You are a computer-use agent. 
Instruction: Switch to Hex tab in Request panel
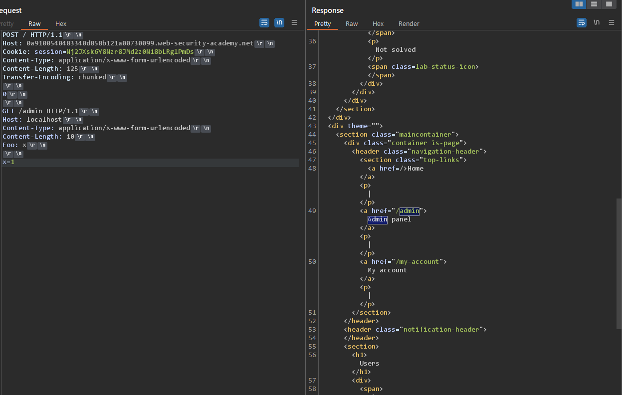coord(61,23)
